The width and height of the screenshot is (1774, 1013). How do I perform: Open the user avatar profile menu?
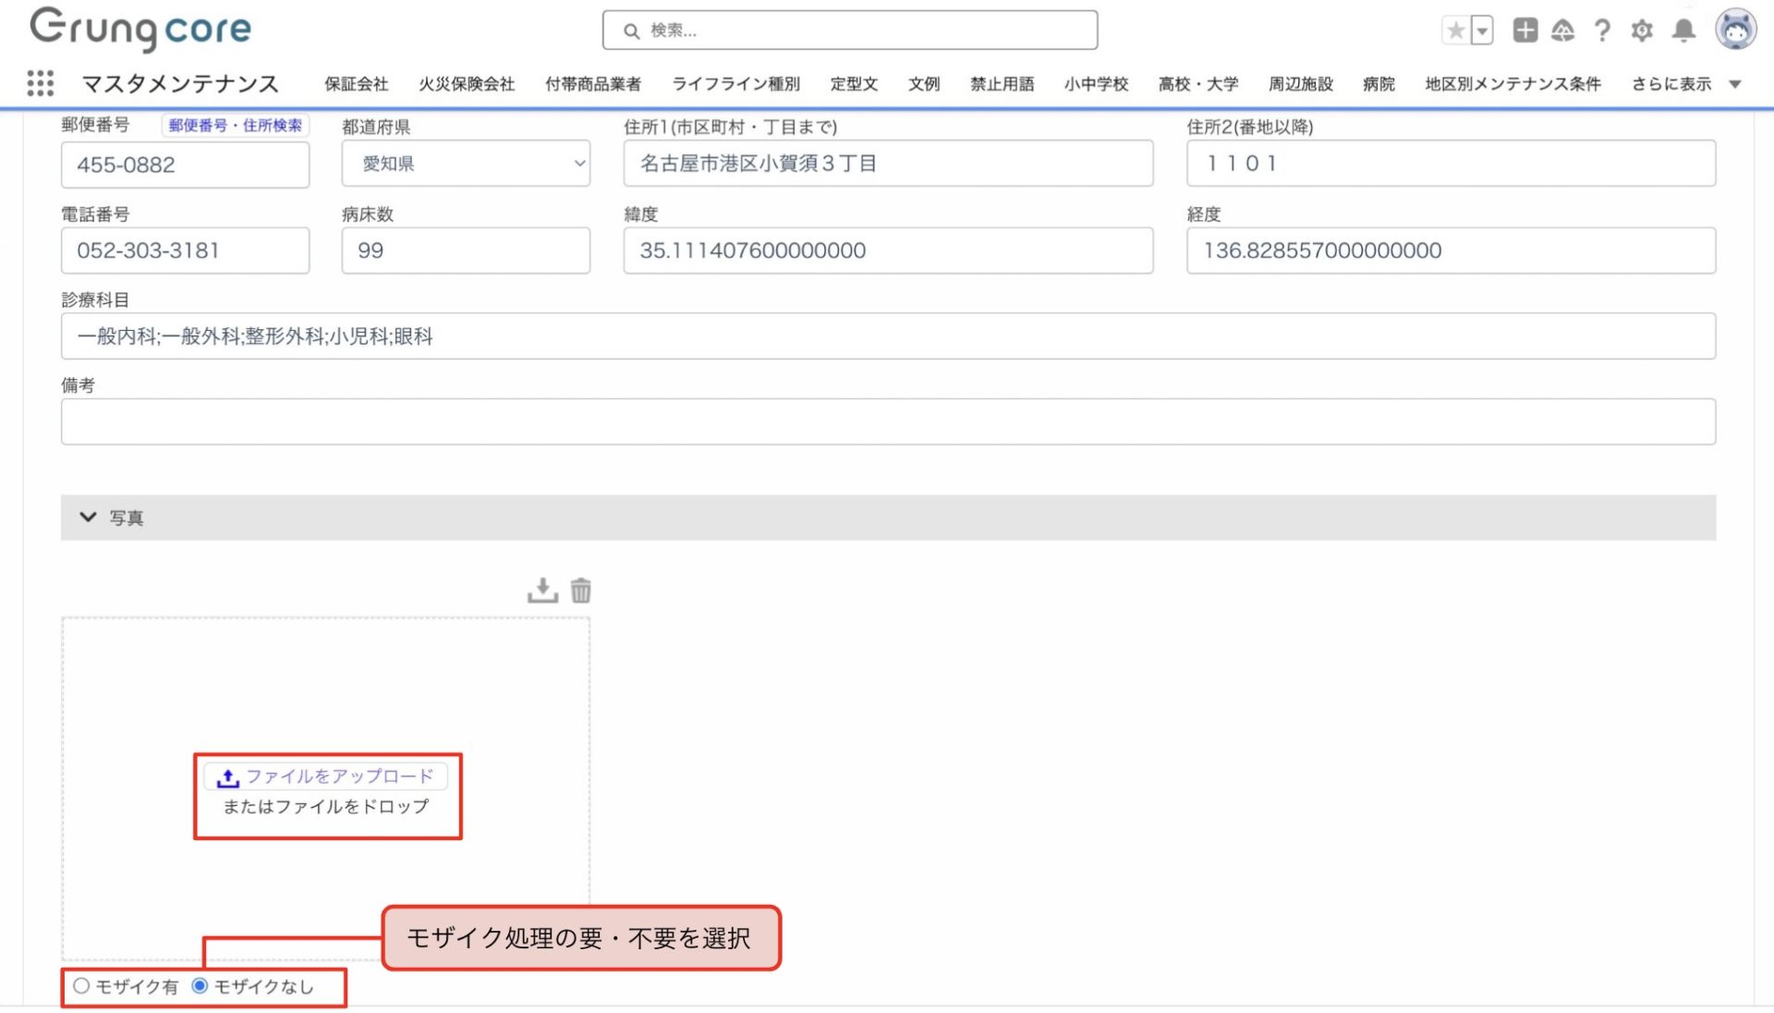click(x=1734, y=30)
